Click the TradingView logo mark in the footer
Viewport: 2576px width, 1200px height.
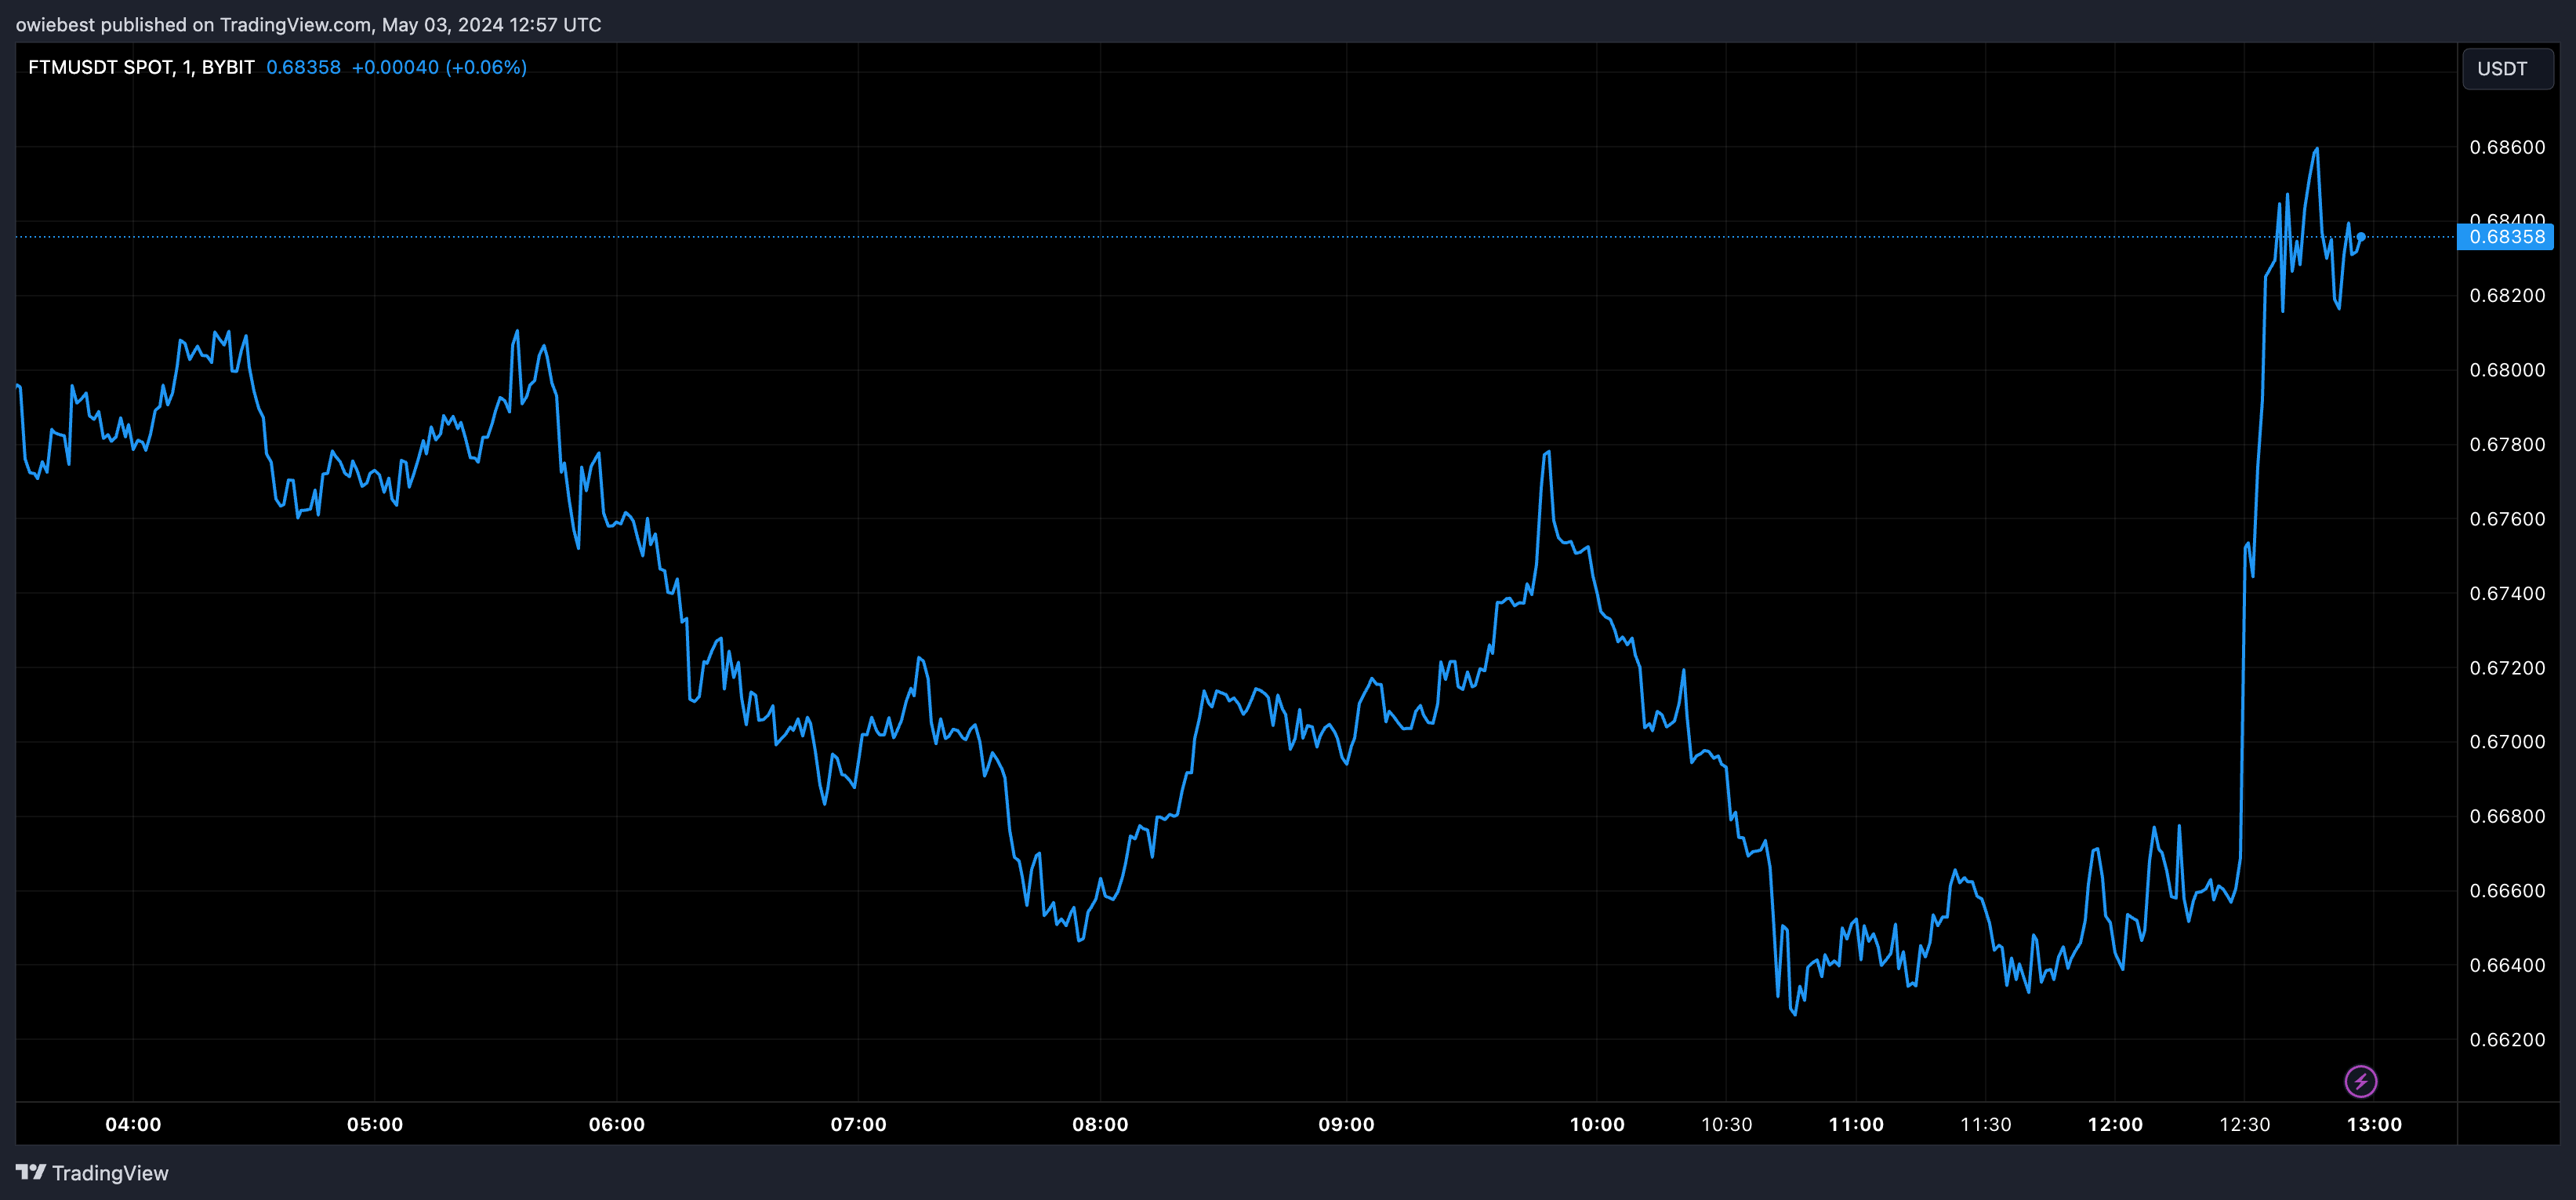tap(31, 1172)
